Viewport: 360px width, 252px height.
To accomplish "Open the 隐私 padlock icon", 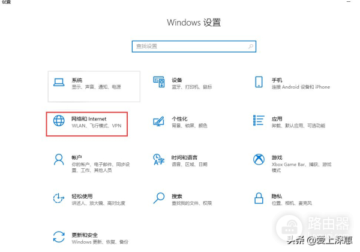I will point(259,198).
